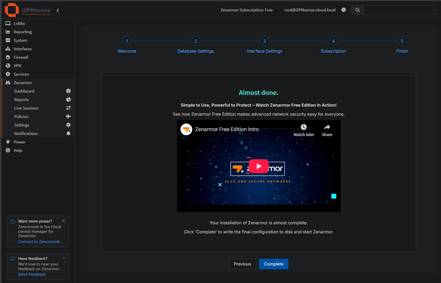Minimize the Have feedback card
441x283 pixels.
click(x=64, y=258)
